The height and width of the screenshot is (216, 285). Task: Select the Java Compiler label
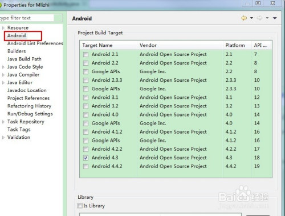click(23, 75)
